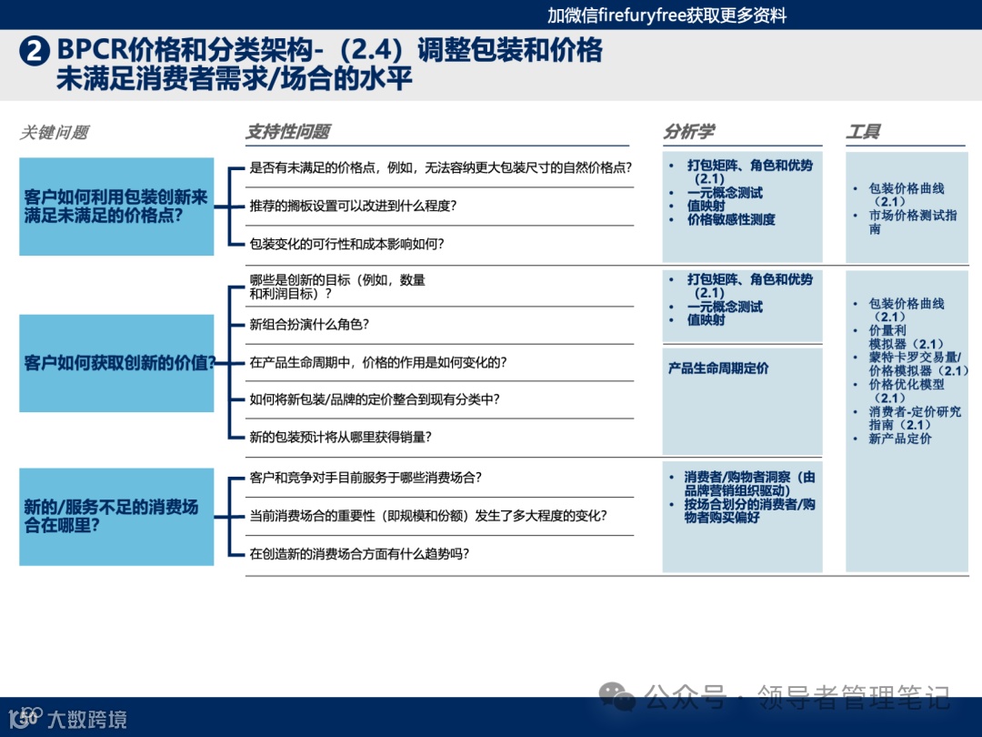
Task: Click question 新的包装预计将从哪里获得销量?
Action: pyautogui.click(x=340, y=437)
